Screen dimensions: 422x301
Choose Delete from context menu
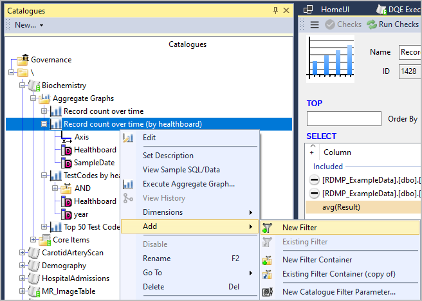tap(190, 287)
